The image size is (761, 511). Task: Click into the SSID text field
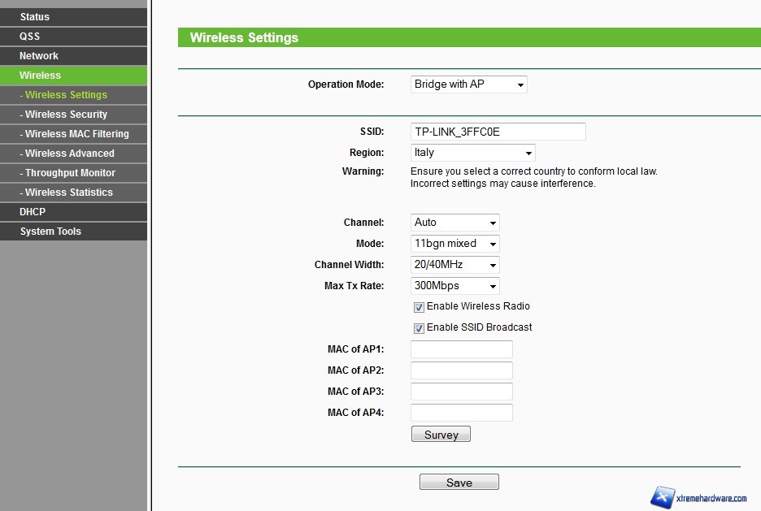point(498,132)
